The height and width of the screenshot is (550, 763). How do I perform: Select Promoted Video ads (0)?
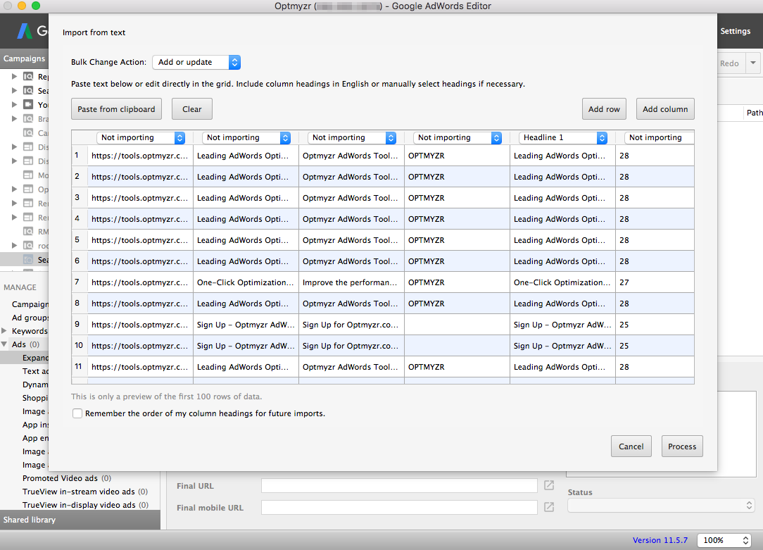coord(67,478)
